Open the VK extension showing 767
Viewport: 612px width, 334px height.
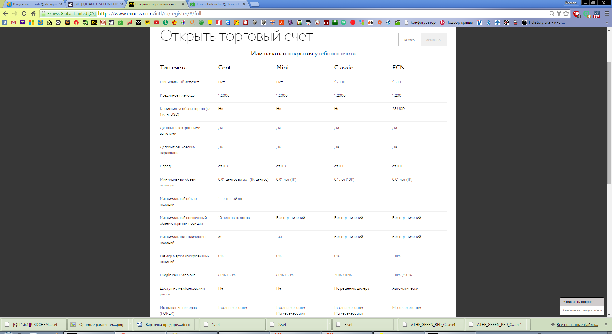[x=596, y=14]
